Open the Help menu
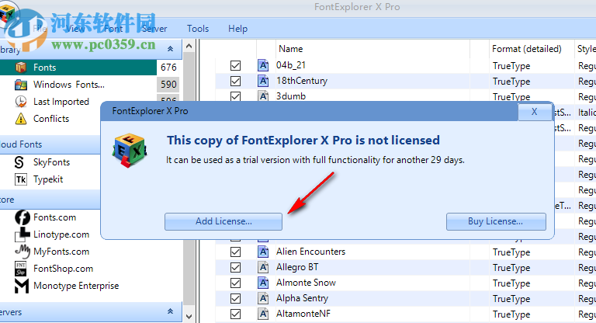The image size is (596, 323). 238,29
